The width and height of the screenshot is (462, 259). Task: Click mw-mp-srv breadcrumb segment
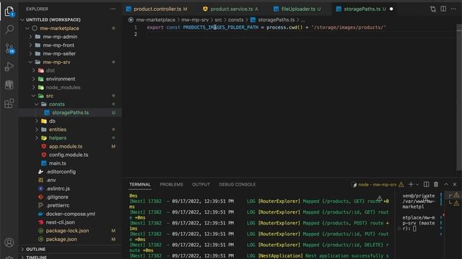tap(195, 19)
